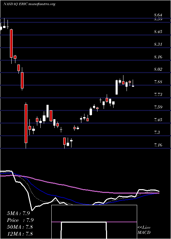171x239 pixels.
Task: Click the 8.16 price axis label
Action: (x=158, y=57)
